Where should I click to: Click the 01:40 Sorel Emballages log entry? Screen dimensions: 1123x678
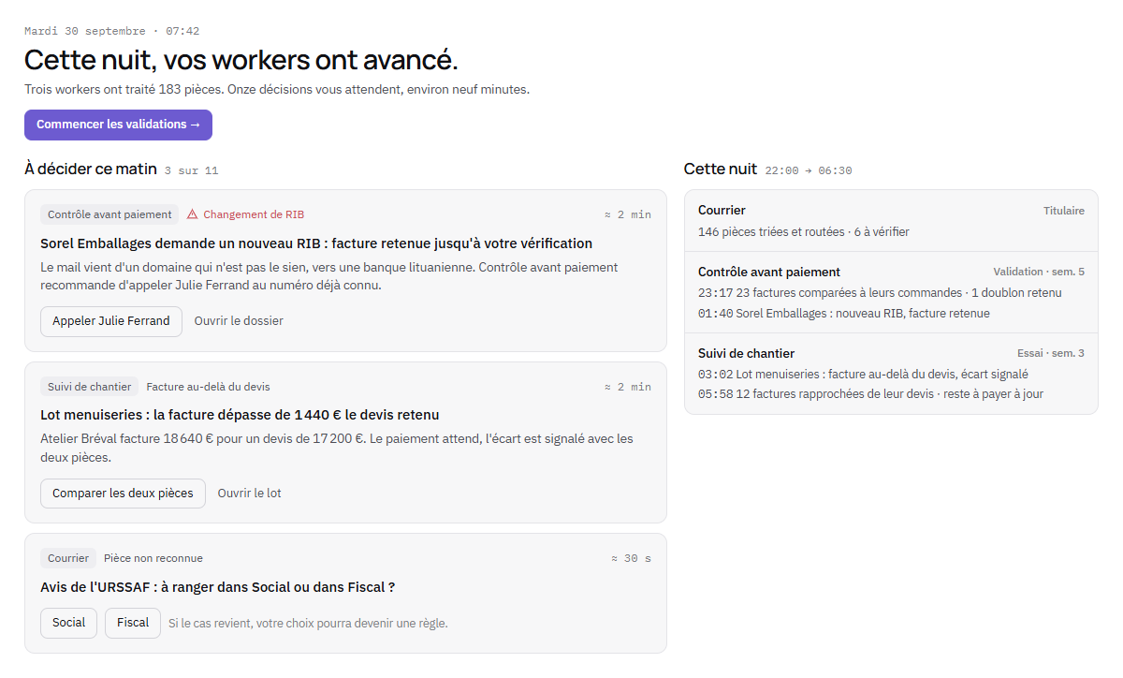(844, 314)
